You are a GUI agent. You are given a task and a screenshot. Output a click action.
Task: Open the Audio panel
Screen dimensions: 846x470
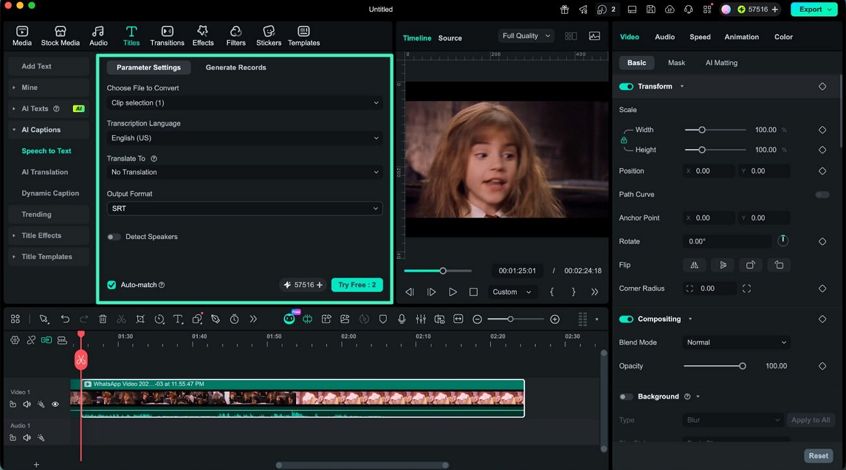tap(98, 36)
